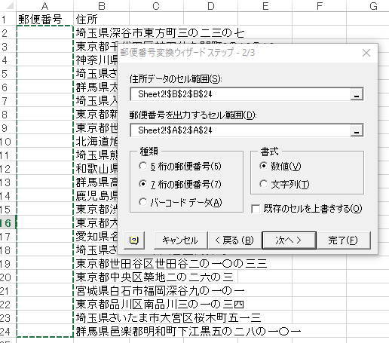Select the cell with 東京都中央区築地 address
This screenshot has width=389, height=343.
point(155,277)
